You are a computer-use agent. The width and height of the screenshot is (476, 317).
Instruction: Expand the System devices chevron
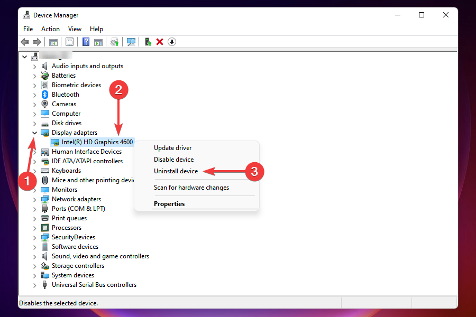click(34, 275)
